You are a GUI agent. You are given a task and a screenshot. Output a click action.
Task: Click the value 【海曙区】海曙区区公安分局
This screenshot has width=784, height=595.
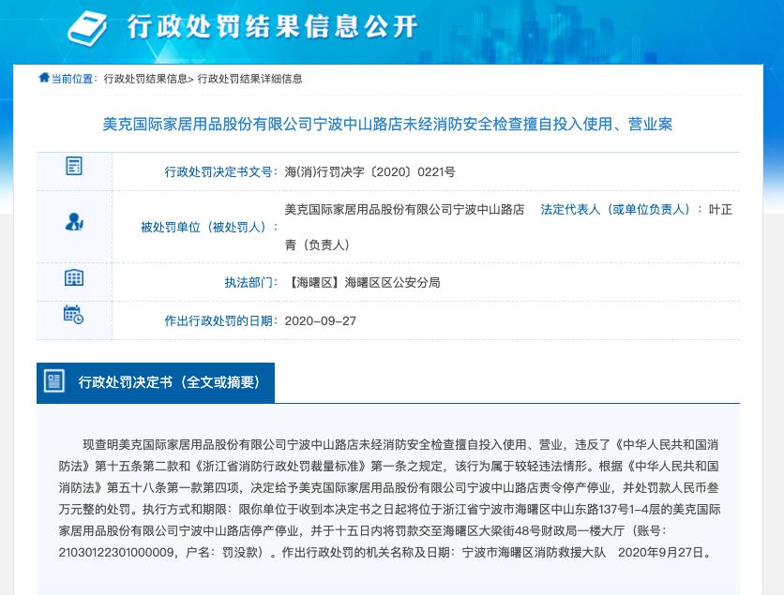click(x=363, y=283)
